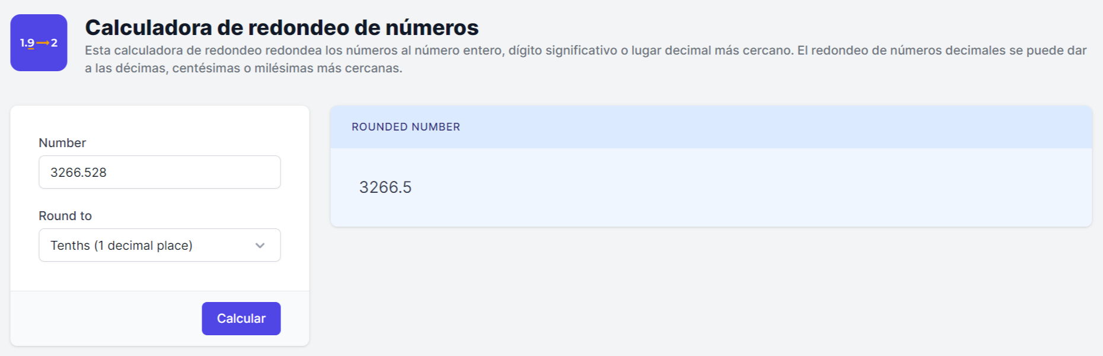The height and width of the screenshot is (356, 1103).
Task: Click the word "números" in the title
Action: click(432, 27)
